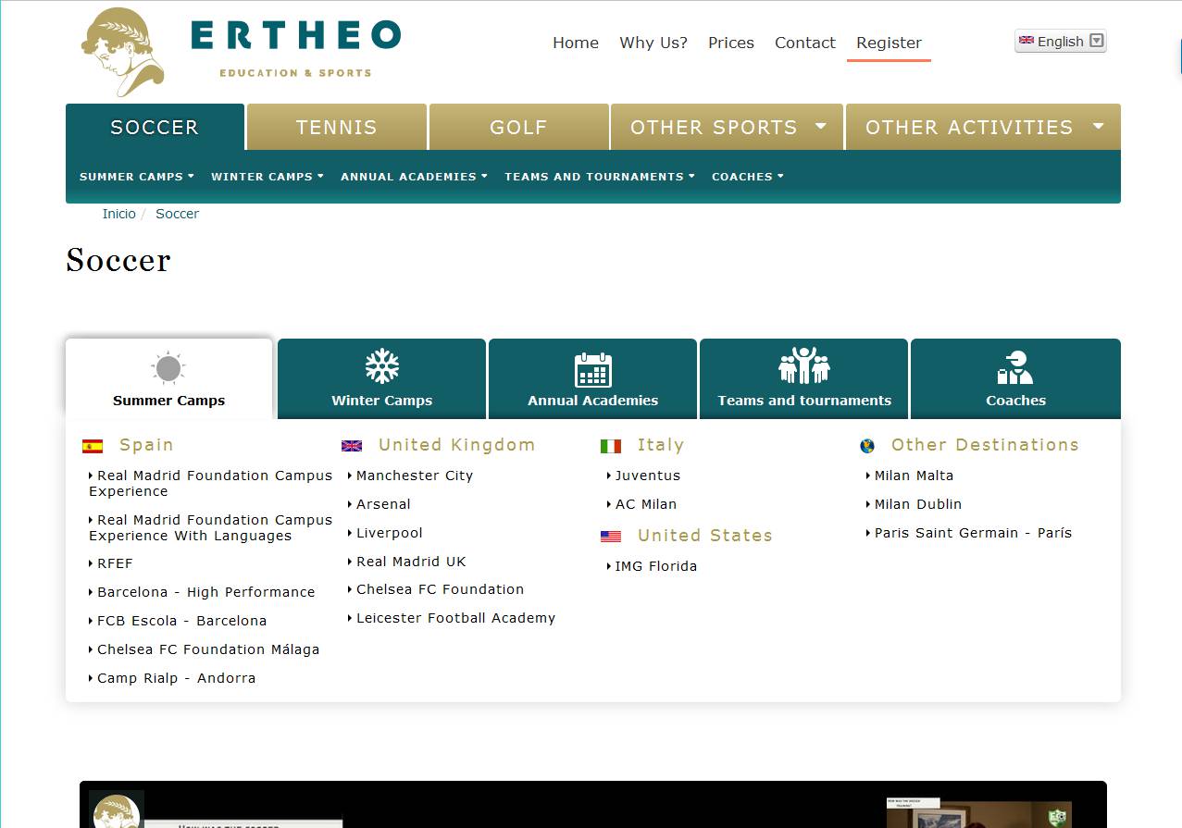1182x828 pixels.
Task: Select the Golf main tab
Action: tap(518, 127)
